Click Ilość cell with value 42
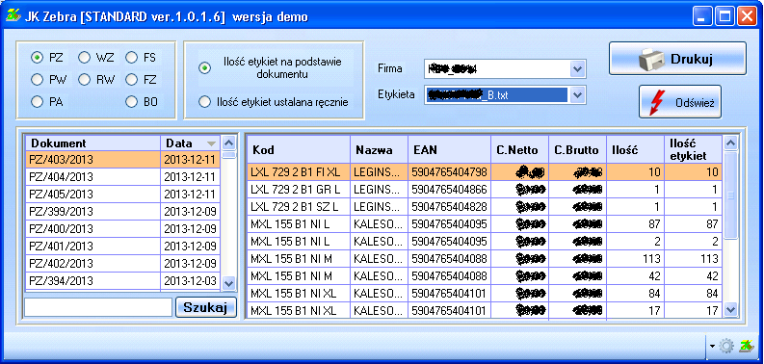 click(x=635, y=276)
